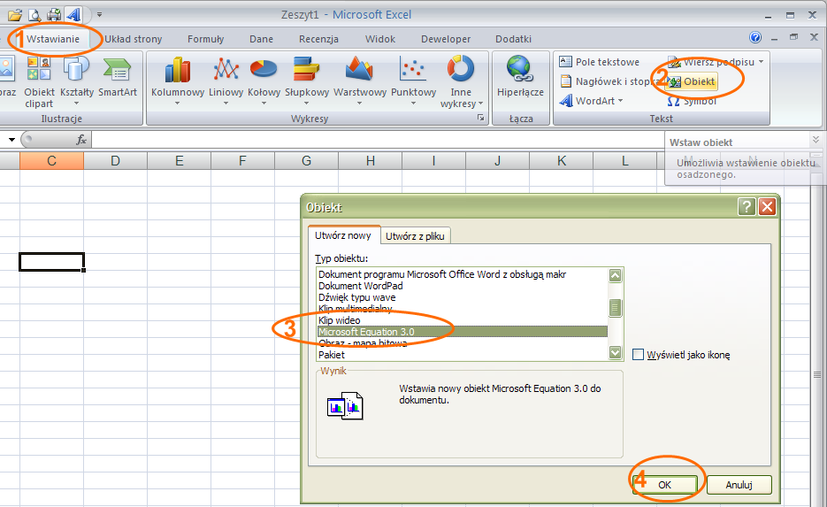The height and width of the screenshot is (507, 827).
Task: Insert Obiekt clipart
Action: [39, 81]
